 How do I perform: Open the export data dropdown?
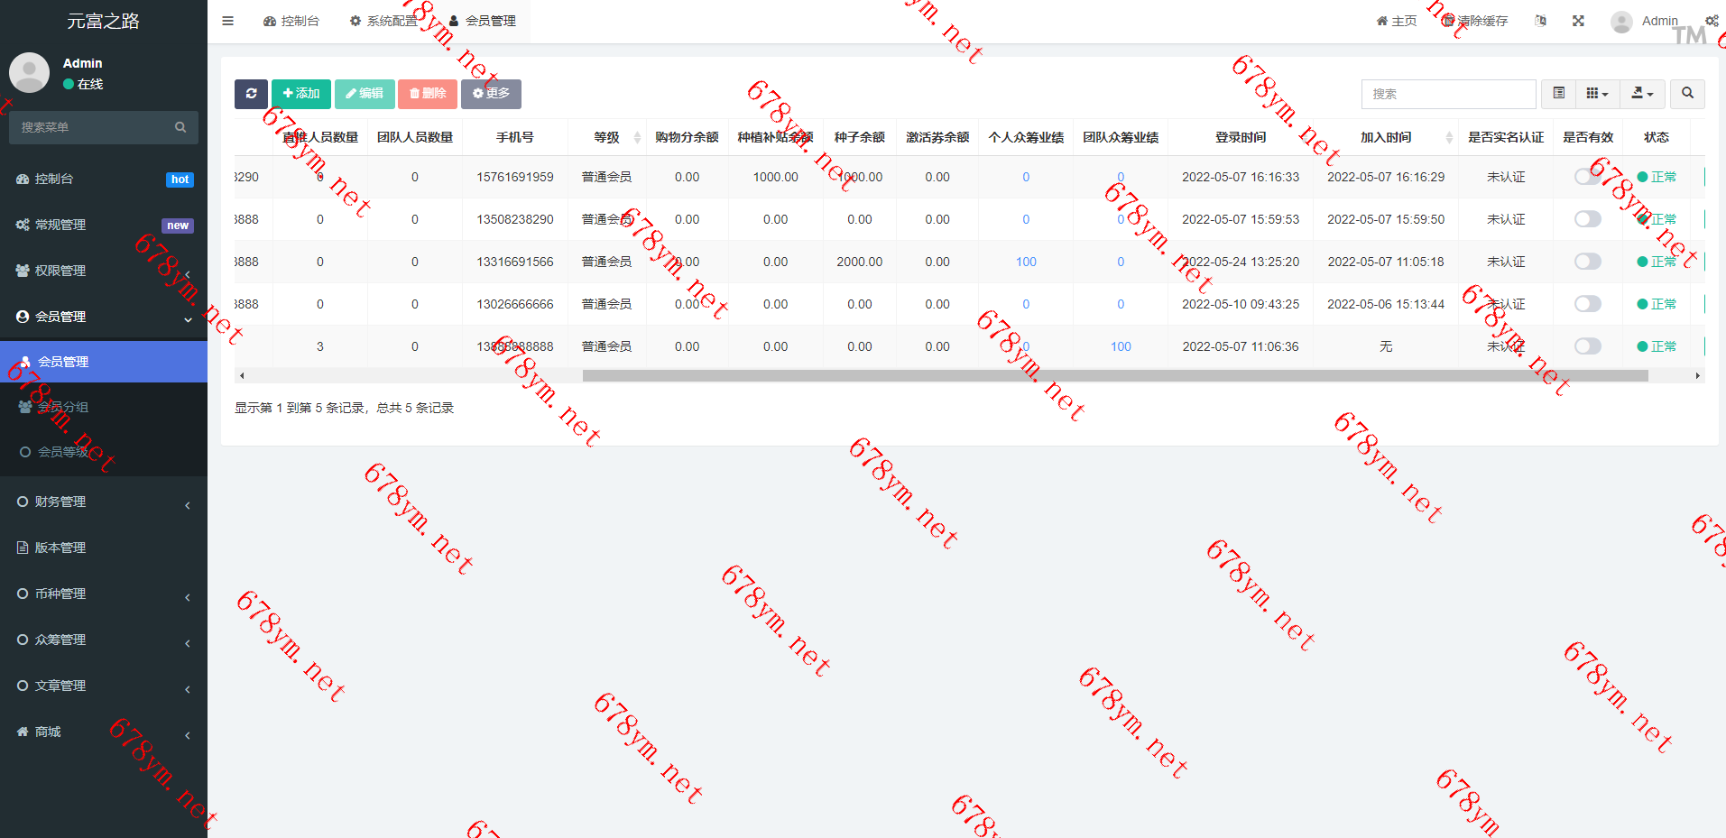(x=1642, y=94)
